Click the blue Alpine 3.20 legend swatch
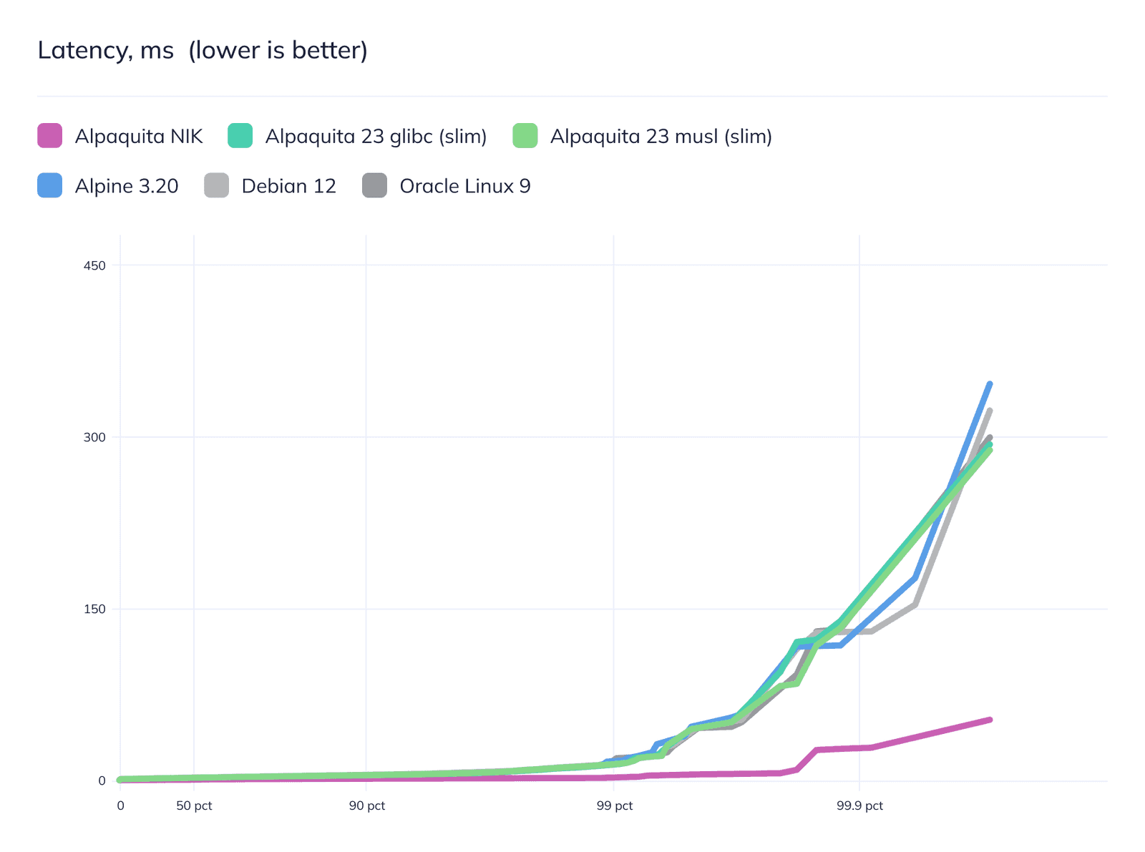This screenshot has width=1145, height=852. point(50,185)
